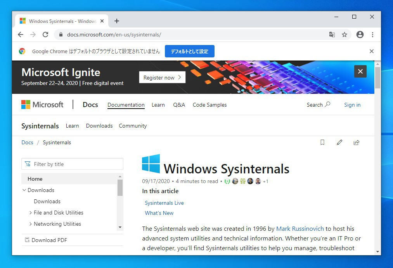Open the Downloads item in the Sysinternals sub-navigation
Screen dimensions: 393x268
pos(99,126)
